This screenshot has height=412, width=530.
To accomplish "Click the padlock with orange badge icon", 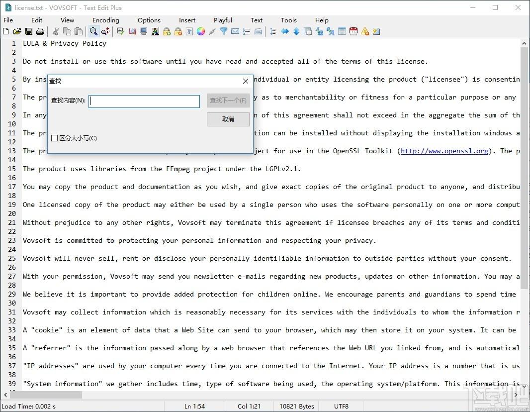I will click(x=178, y=31).
